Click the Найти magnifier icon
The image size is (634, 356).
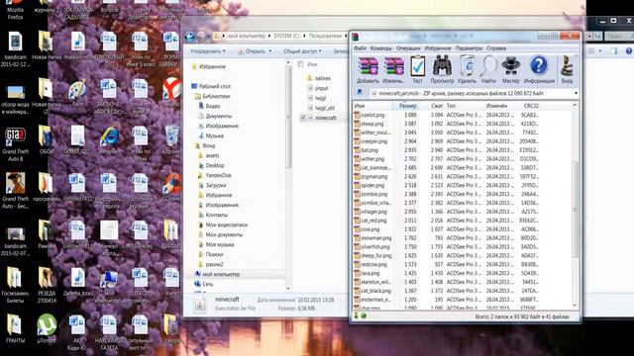coord(488,66)
